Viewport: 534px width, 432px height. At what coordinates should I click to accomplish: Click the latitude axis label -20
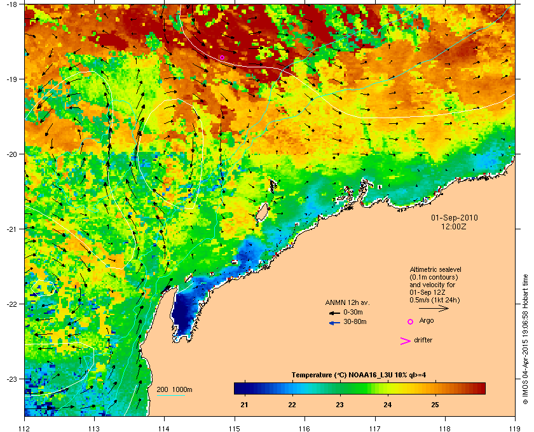click(x=11, y=154)
